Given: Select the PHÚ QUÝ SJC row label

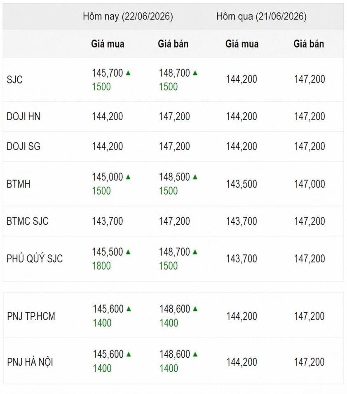Looking at the screenshot, I should (35, 258).
